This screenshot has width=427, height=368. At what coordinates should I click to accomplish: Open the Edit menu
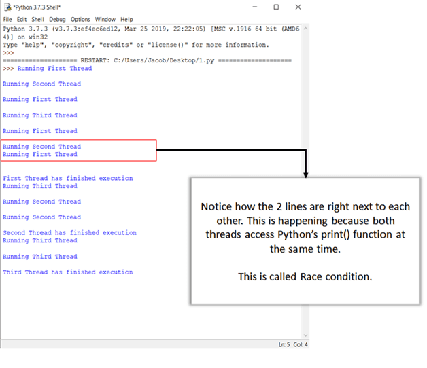pyautogui.click(x=22, y=20)
